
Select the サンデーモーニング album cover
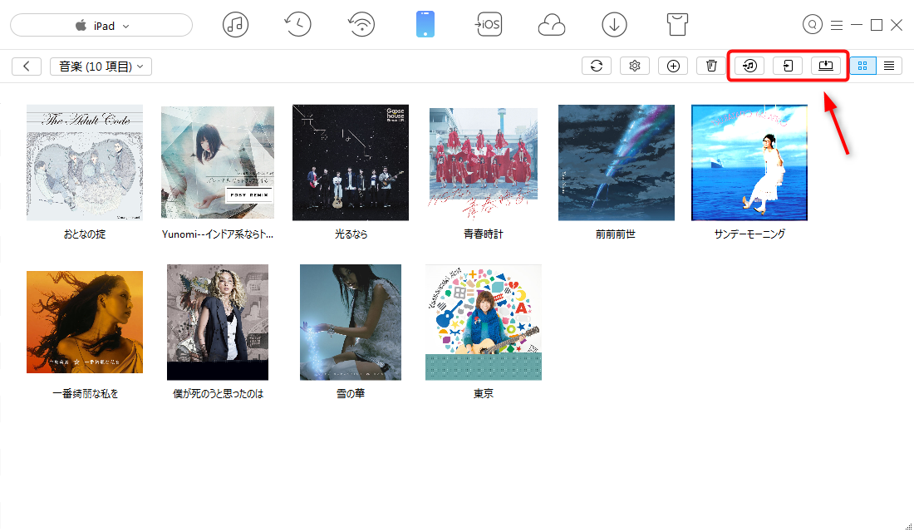point(749,163)
